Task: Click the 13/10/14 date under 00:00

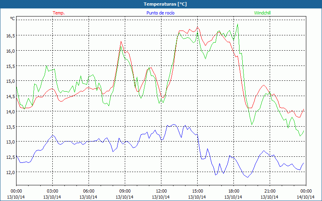Action: point(16,197)
